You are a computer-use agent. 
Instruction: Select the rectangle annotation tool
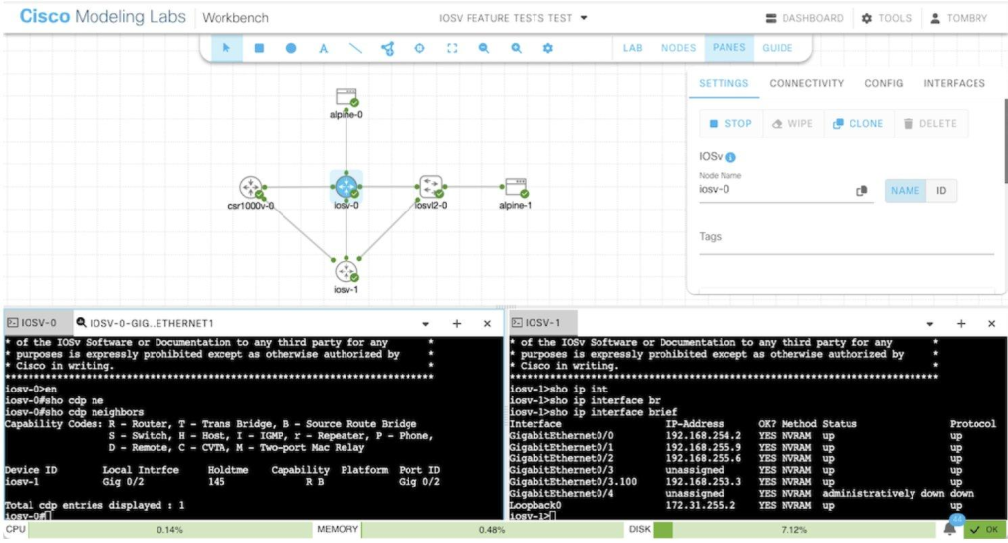tap(259, 48)
